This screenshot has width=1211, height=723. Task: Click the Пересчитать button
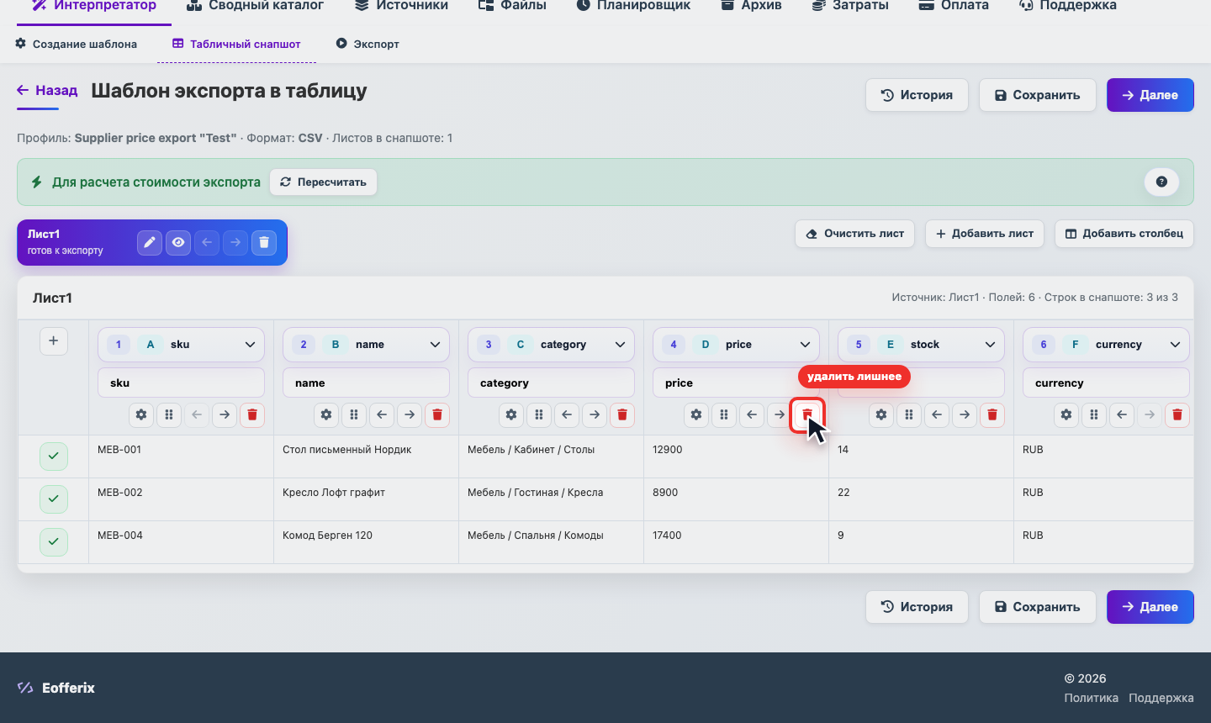[323, 182]
